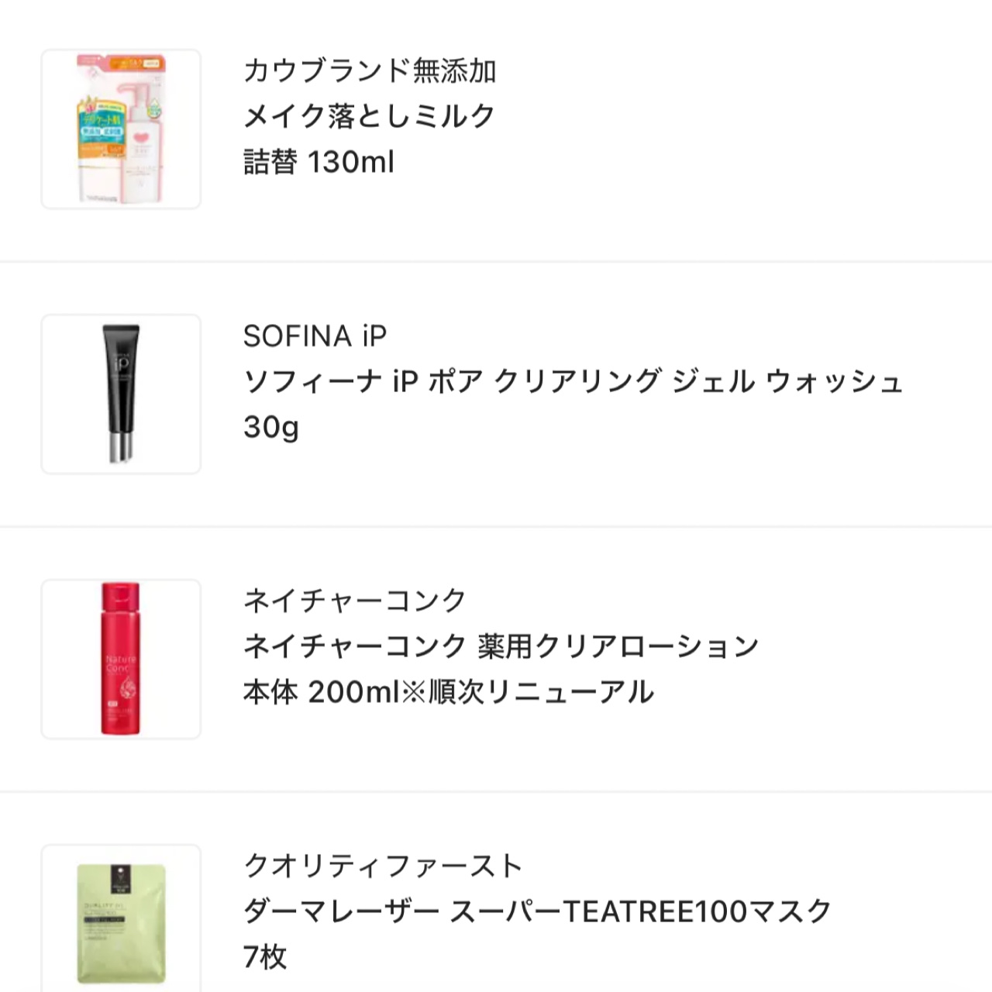This screenshot has height=992, width=992.
Task: Open ソフィーナ iP ポア クリアリング ジェル ウォッシュ title
Action: (573, 381)
